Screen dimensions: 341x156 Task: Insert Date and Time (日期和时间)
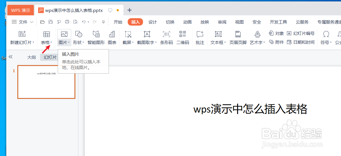pyautogui.click(x=301, y=42)
